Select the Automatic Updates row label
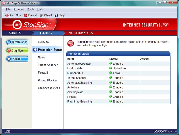Image resolution: width=179 pixels, height=135 pixels. (79, 64)
